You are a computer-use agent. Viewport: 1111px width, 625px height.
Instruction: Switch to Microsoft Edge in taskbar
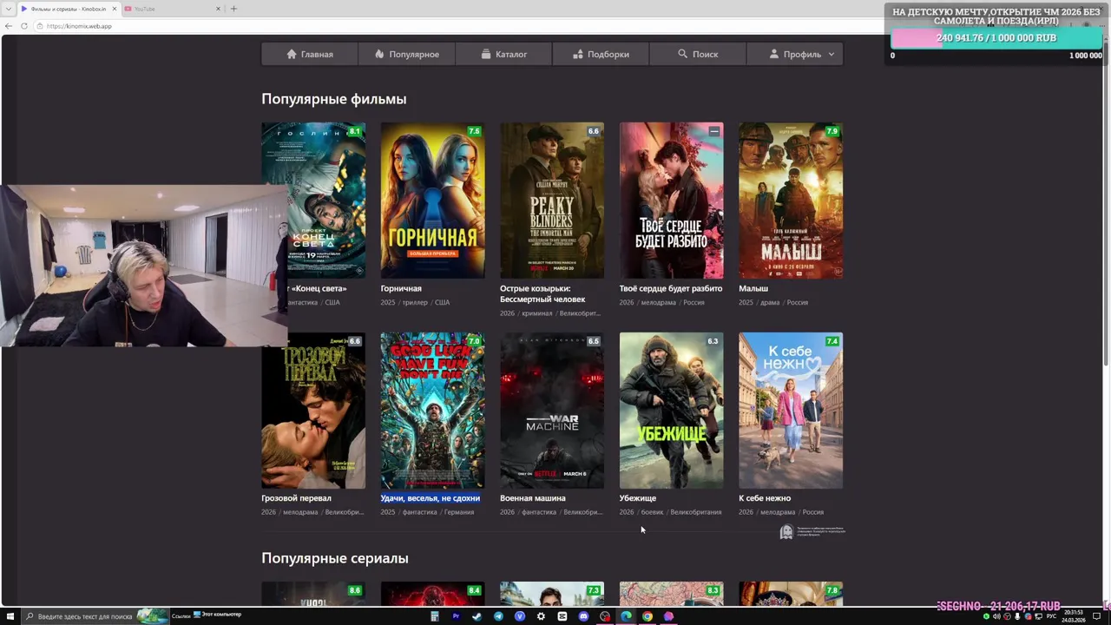(626, 616)
